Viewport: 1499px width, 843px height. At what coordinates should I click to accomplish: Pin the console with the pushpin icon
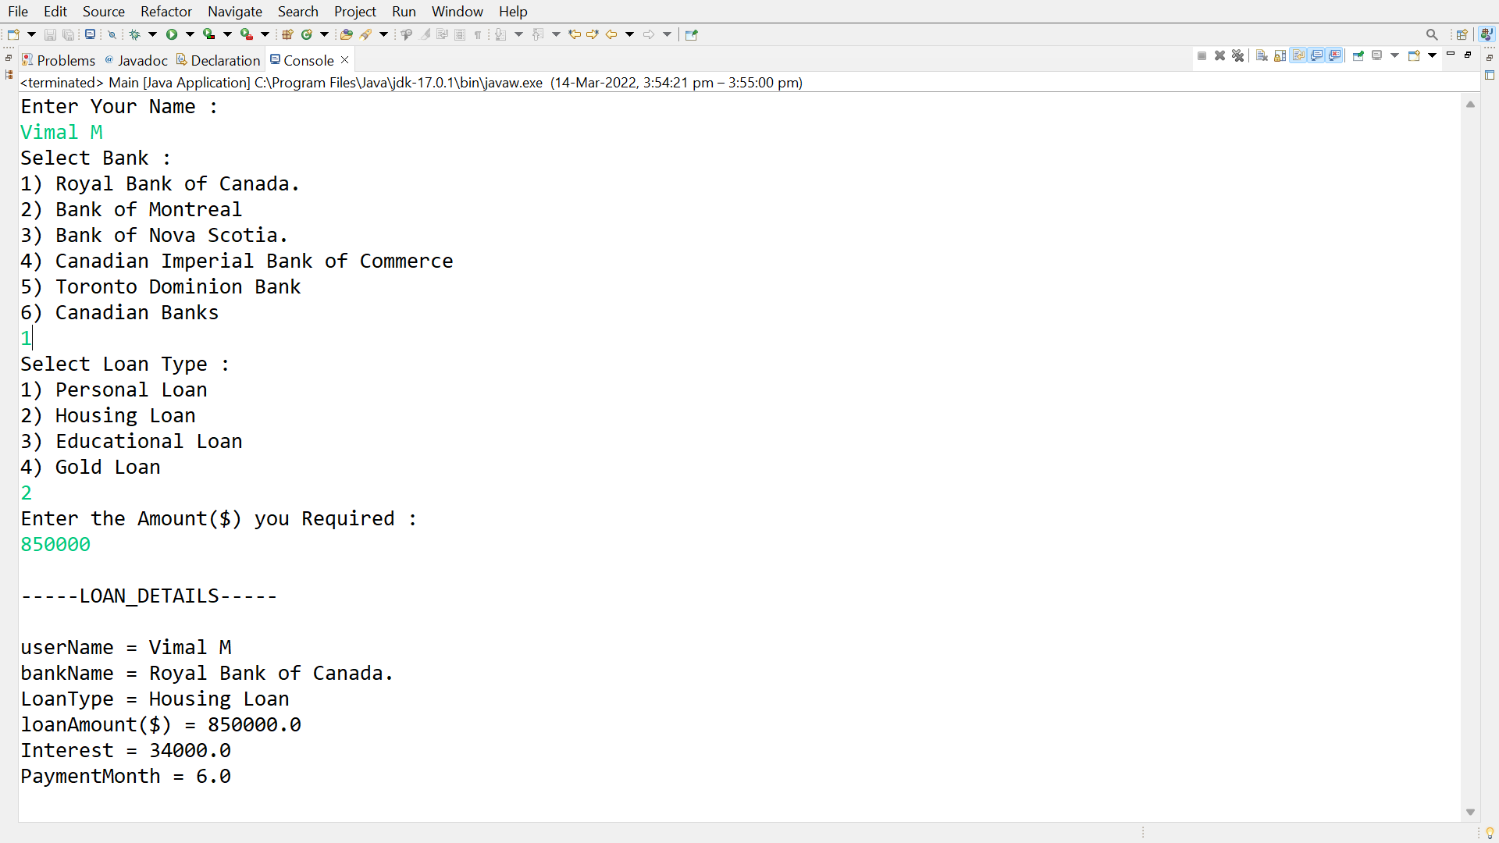[1358, 55]
